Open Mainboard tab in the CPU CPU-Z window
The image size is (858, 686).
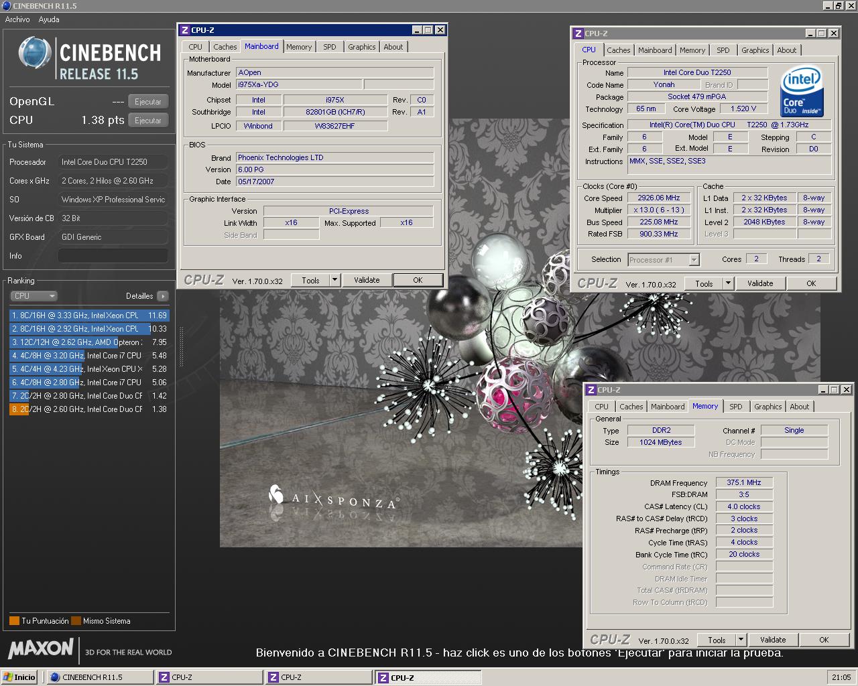click(x=655, y=50)
